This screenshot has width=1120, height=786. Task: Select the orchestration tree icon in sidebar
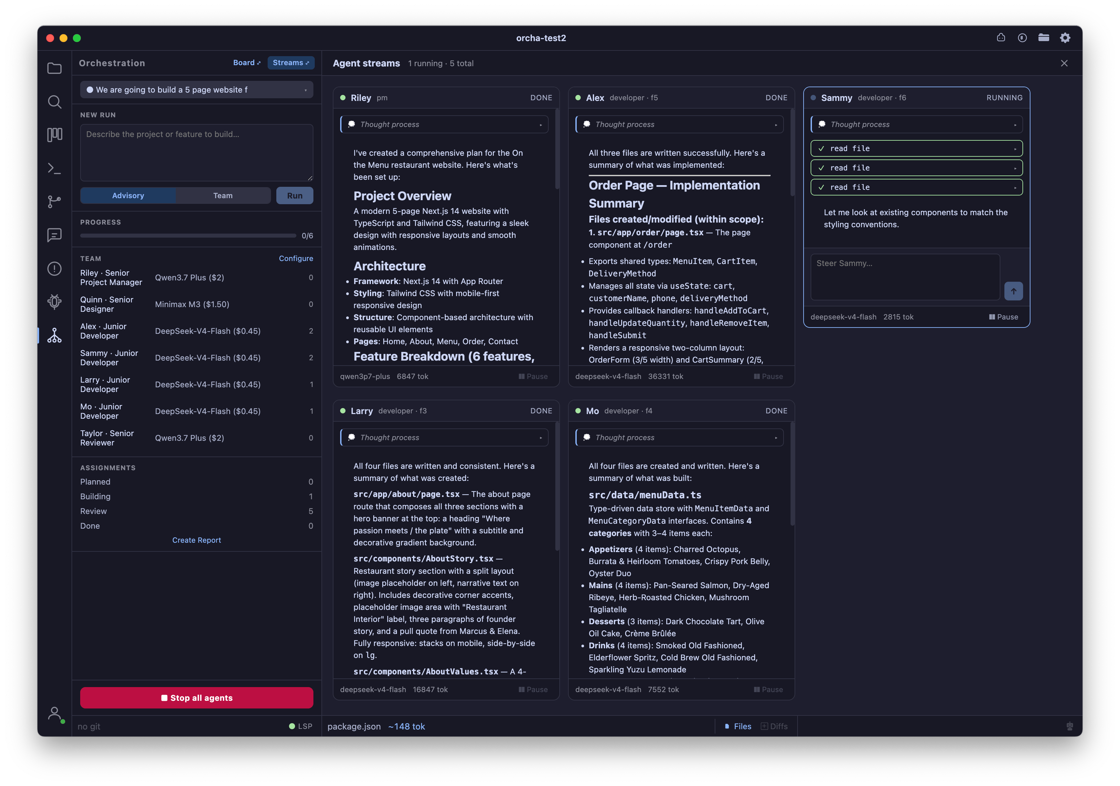54,335
